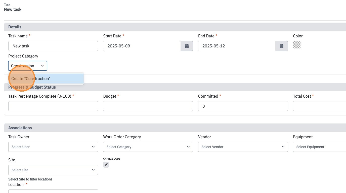346x193 pixels.
Task: Click the Task name input field
Action: tap(53, 46)
